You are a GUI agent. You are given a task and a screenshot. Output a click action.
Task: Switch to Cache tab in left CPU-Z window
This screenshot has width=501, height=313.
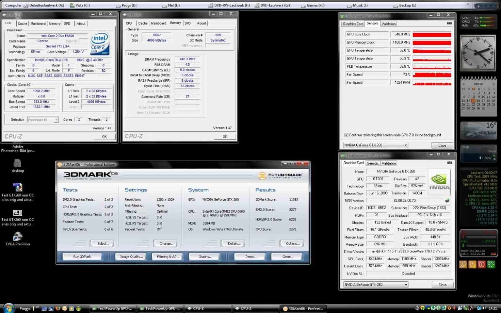click(22, 23)
